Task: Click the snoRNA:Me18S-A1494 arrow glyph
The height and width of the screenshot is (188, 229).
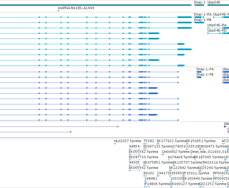Action: point(59,11)
